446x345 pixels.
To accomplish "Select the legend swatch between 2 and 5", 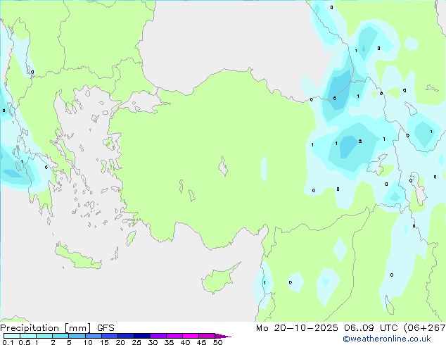I will (x=60, y=336).
